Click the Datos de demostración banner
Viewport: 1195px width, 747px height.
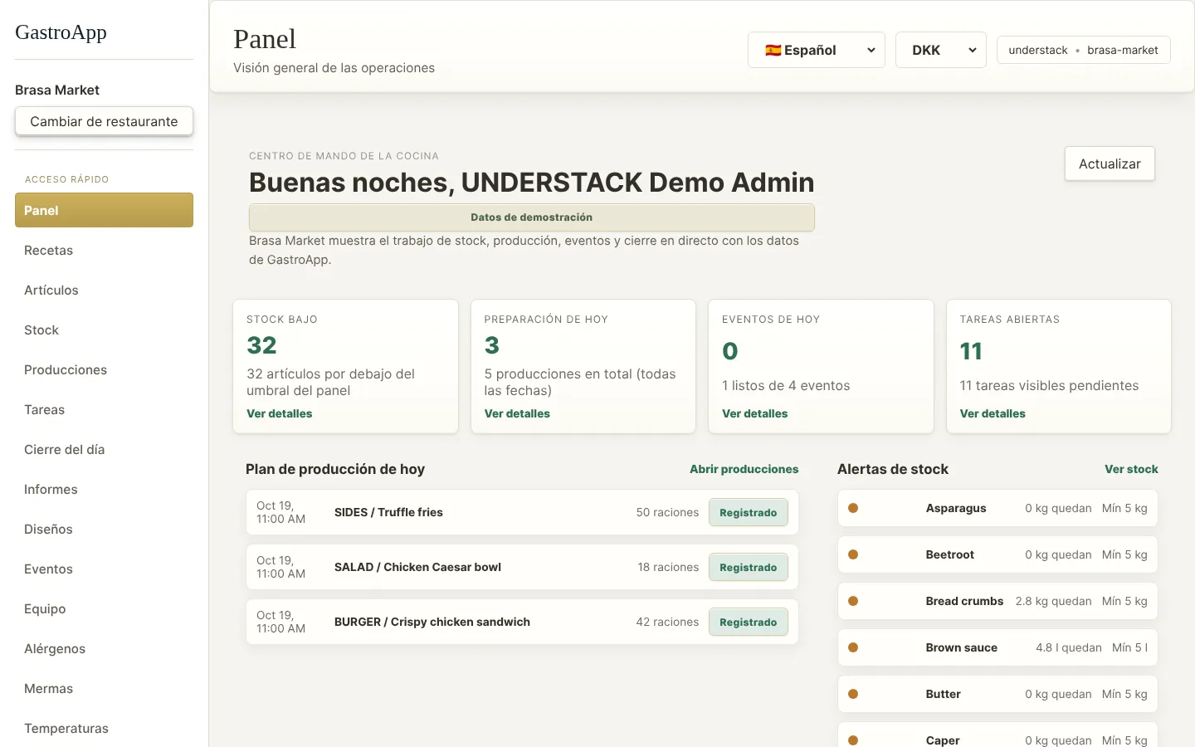(x=532, y=217)
